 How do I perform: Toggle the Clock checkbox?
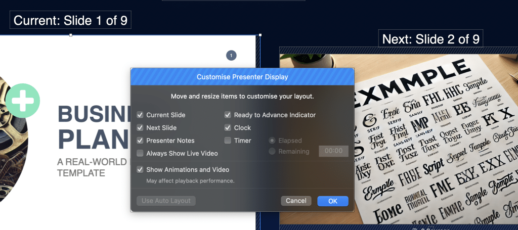[228, 128]
